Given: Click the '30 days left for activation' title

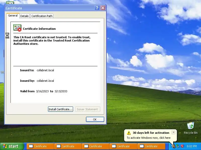Looking at the screenshot, I should pos(151,133).
